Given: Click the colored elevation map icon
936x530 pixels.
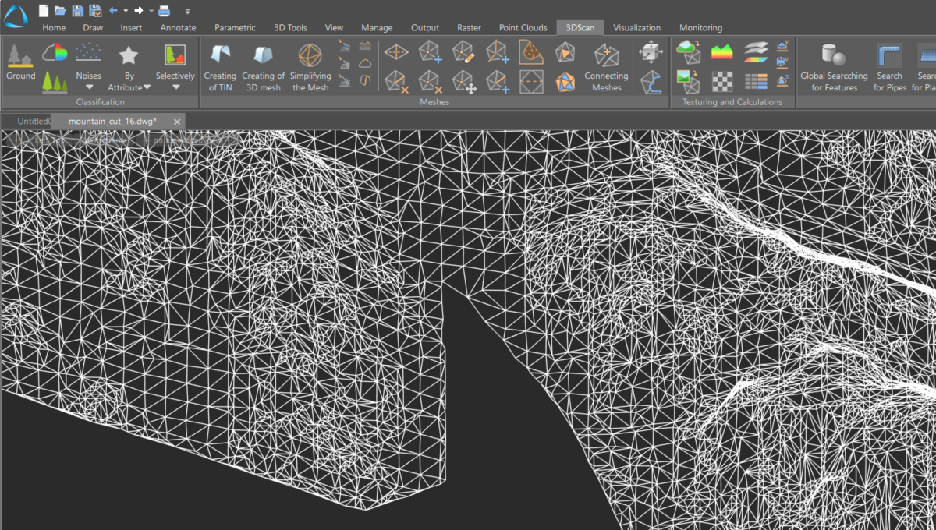Looking at the screenshot, I should 722,51.
